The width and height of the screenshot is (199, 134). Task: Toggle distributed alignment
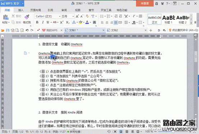(x=120, y=23)
